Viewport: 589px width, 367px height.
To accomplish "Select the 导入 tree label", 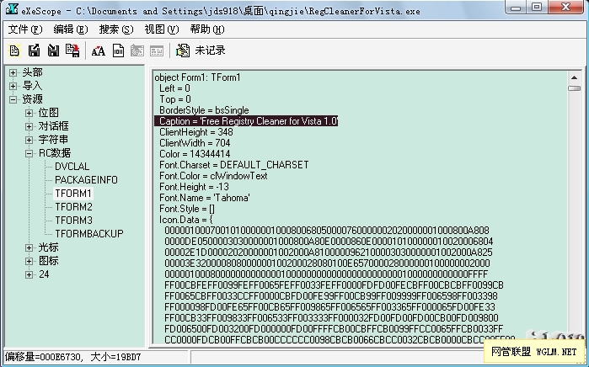I will [x=32, y=86].
